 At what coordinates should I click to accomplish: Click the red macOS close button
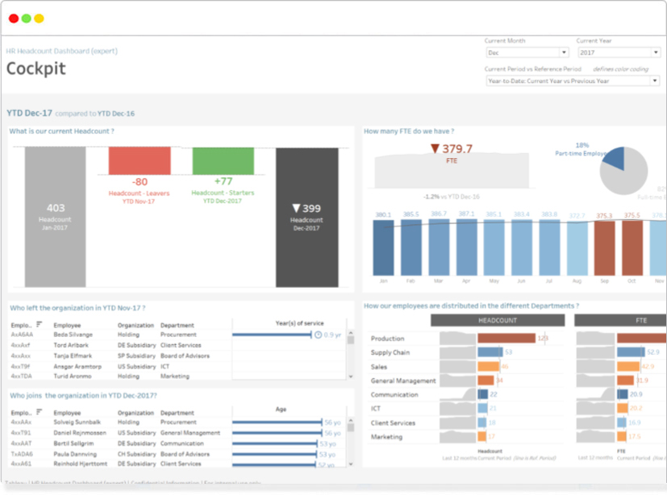pyautogui.click(x=14, y=19)
